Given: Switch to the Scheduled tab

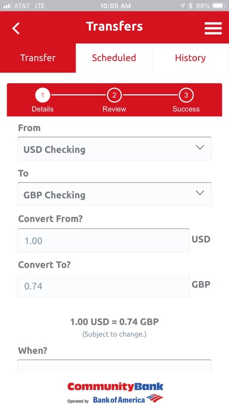Looking at the screenshot, I should click(x=114, y=58).
